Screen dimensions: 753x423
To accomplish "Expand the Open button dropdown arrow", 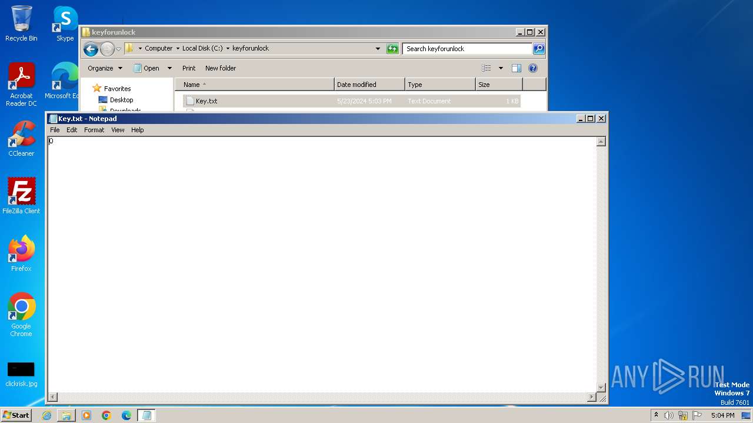I will [x=169, y=68].
